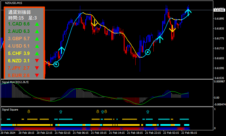Click the Signal MACD(12,26,9) indicator label
The width and height of the screenshot is (226, 136).
coord(15,82)
